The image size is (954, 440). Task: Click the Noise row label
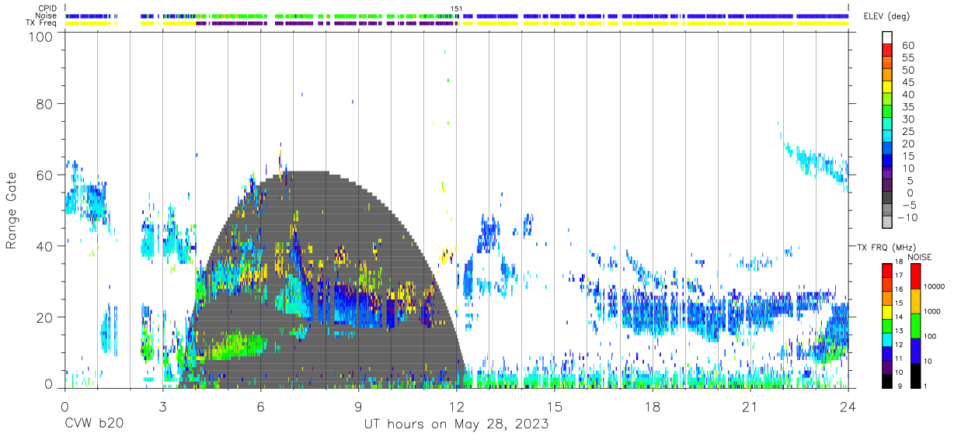[x=46, y=16]
